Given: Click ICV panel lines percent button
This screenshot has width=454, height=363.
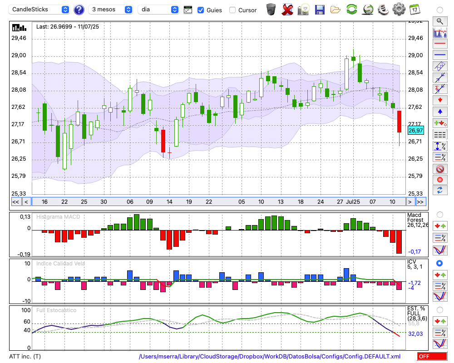Looking at the screenshot, I should pyautogui.click(x=440, y=286).
